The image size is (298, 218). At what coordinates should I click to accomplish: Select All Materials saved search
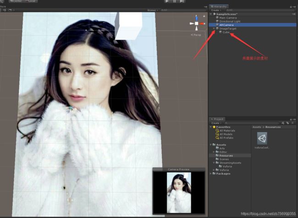click(x=227, y=131)
